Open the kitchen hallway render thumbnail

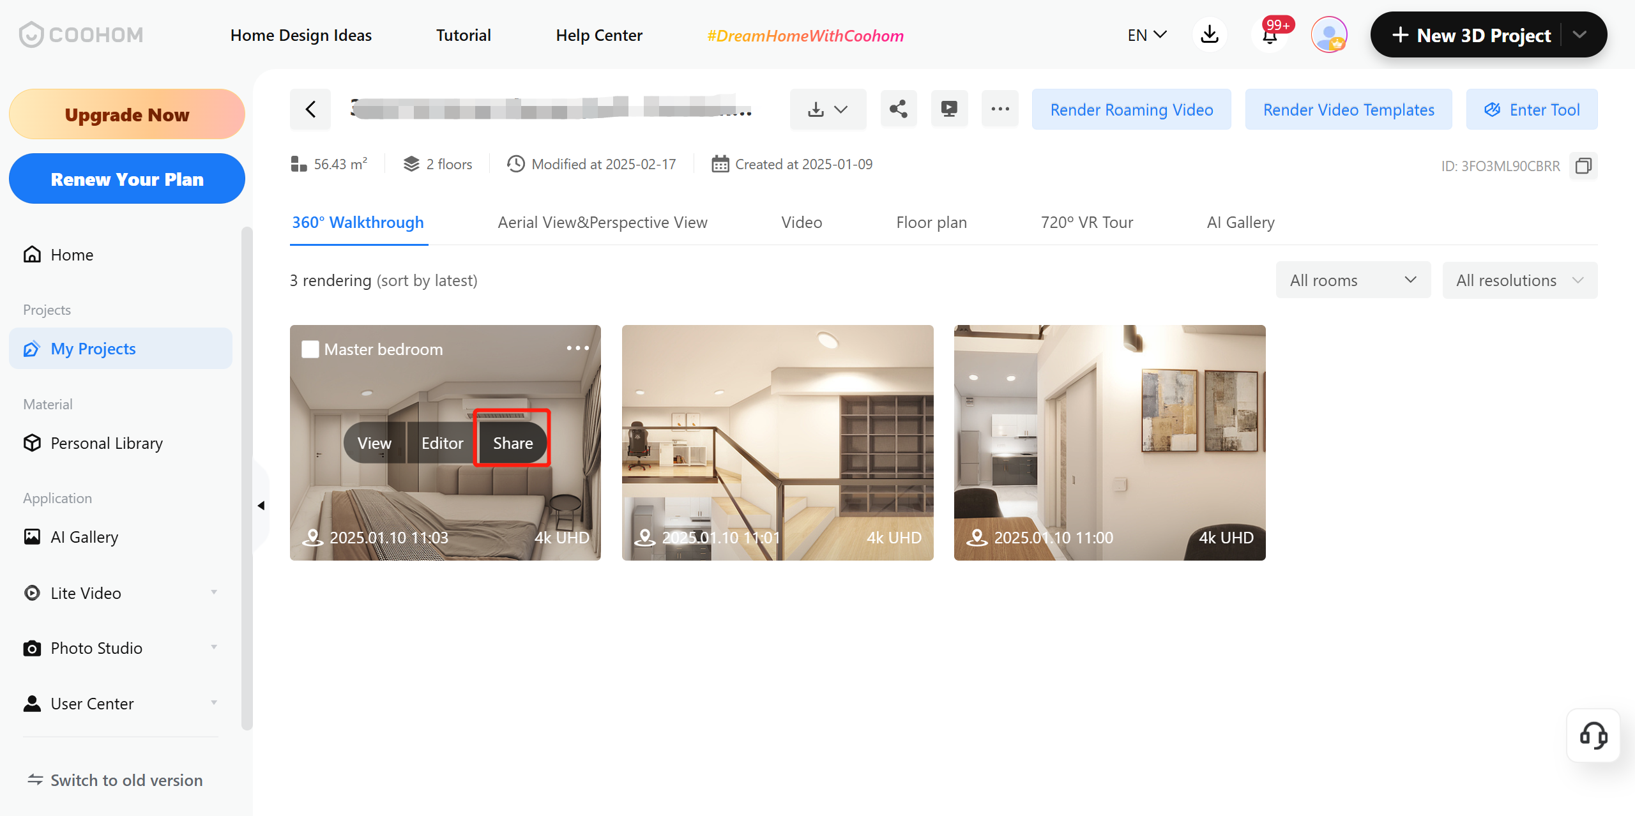tap(1109, 442)
